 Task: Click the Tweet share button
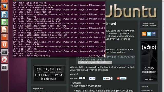click(x=106, y=78)
